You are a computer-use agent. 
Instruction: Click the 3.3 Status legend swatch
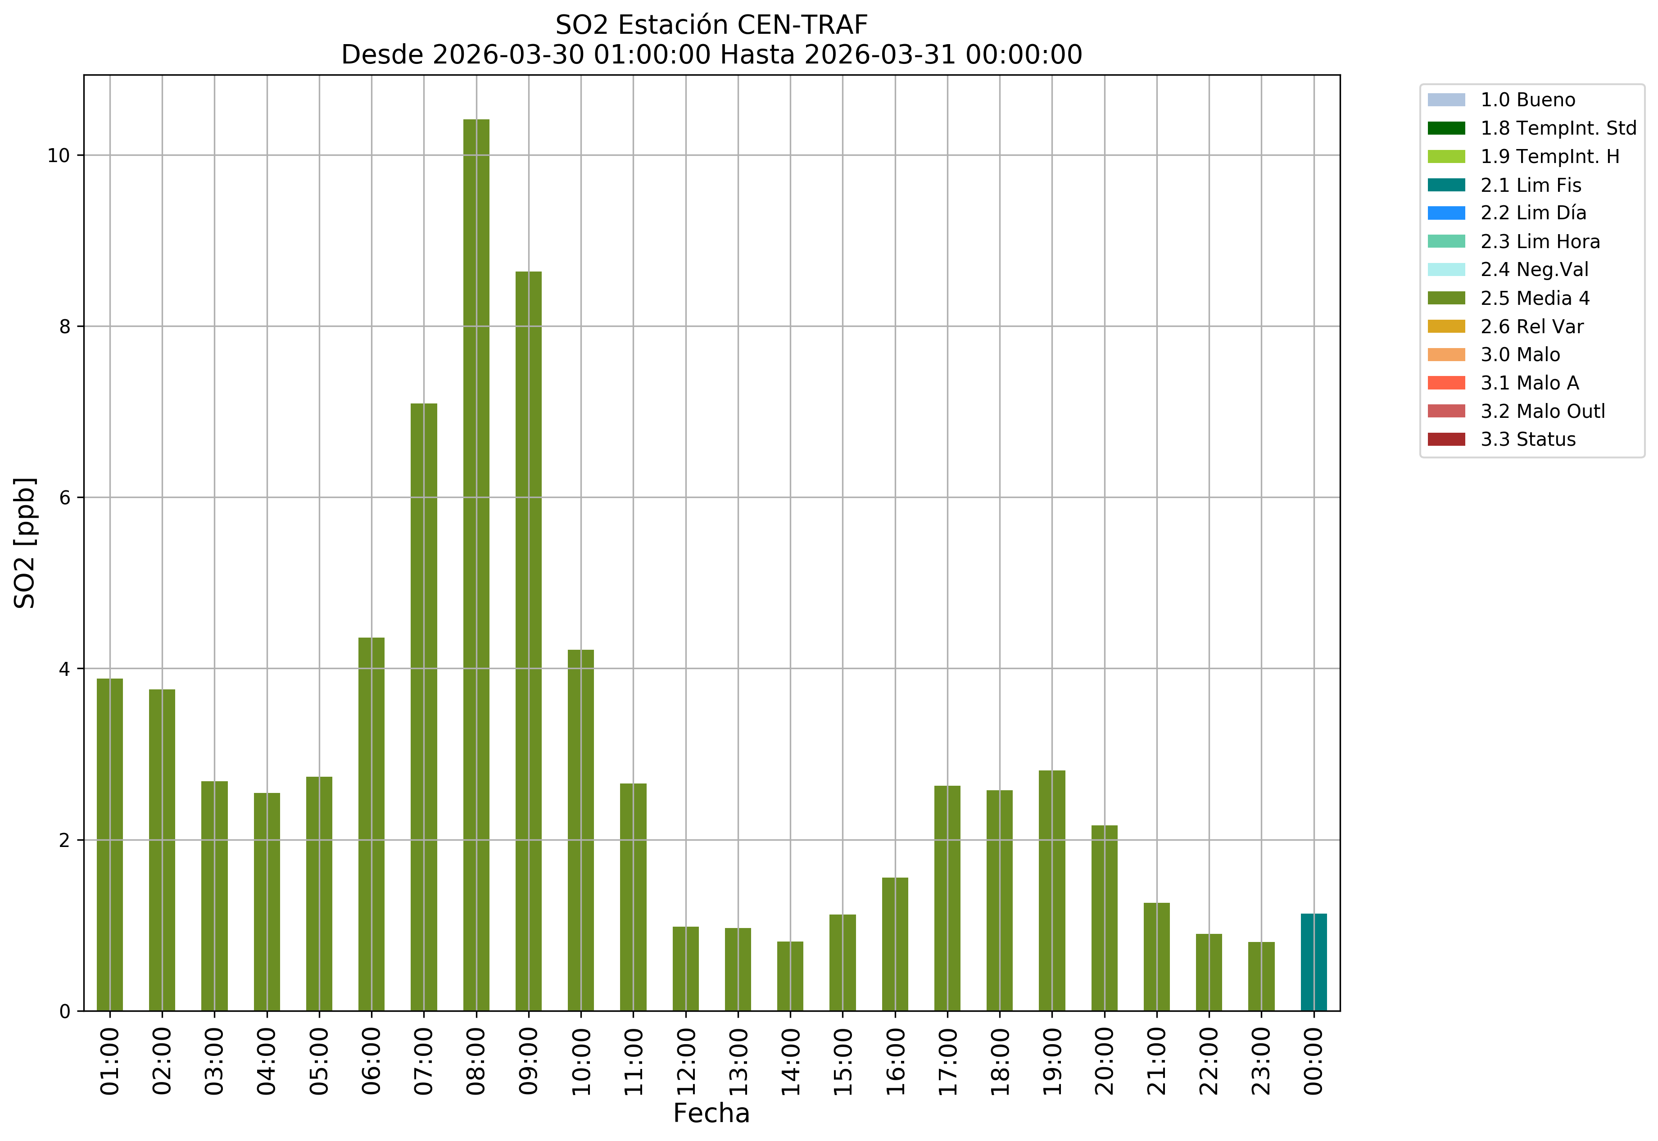pyautogui.click(x=1445, y=439)
